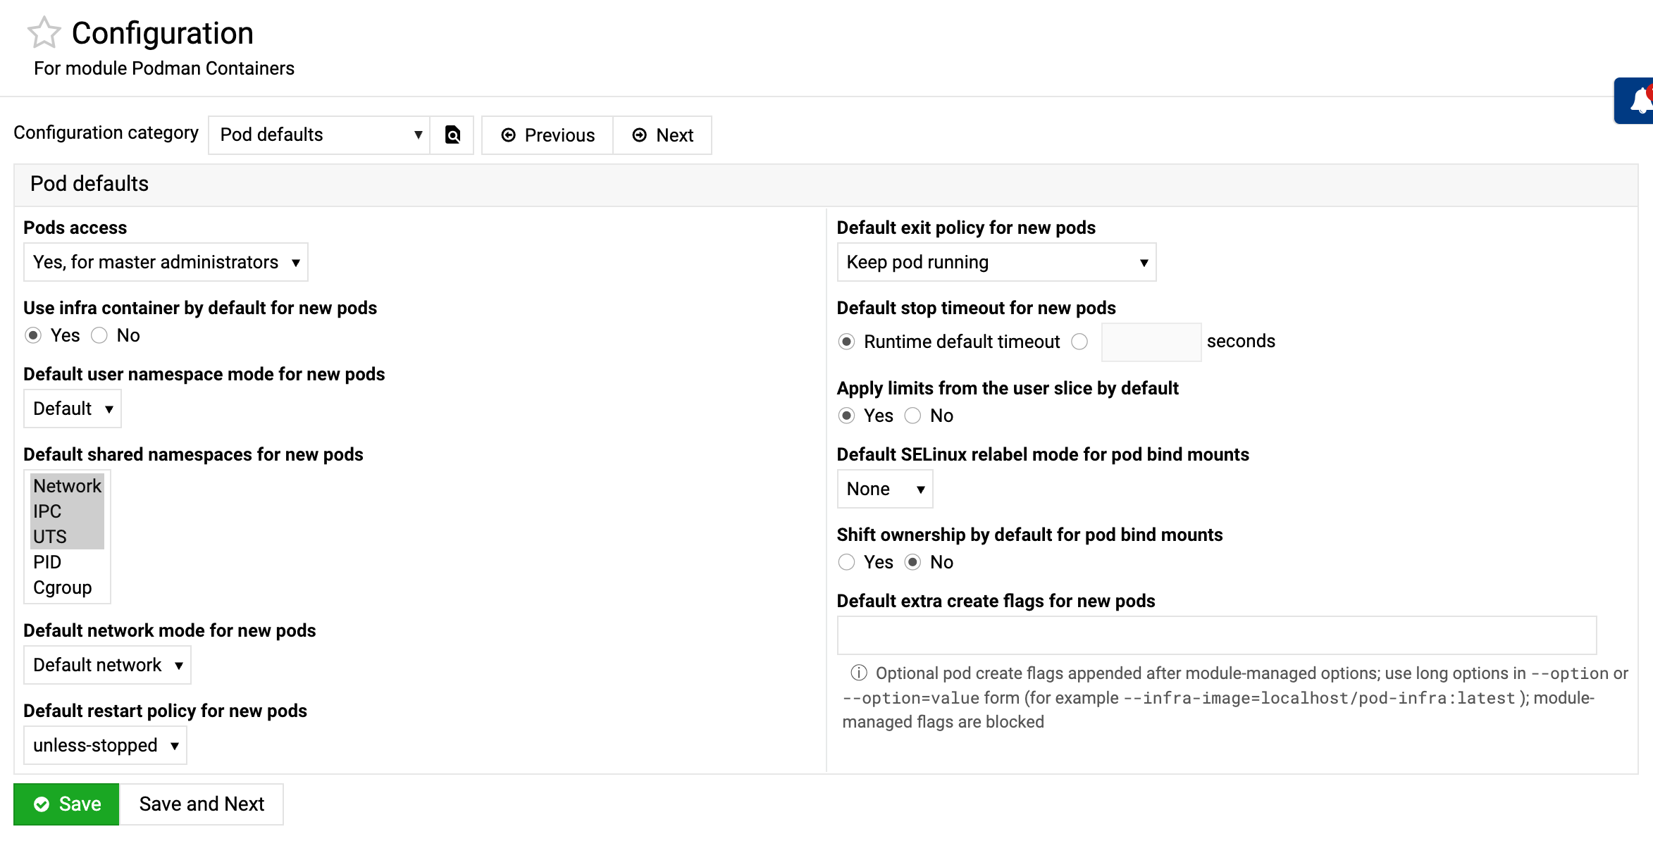This screenshot has width=1653, height=841.
Task: Expand the Default restart policy dropdown
Action: point(105,745)
